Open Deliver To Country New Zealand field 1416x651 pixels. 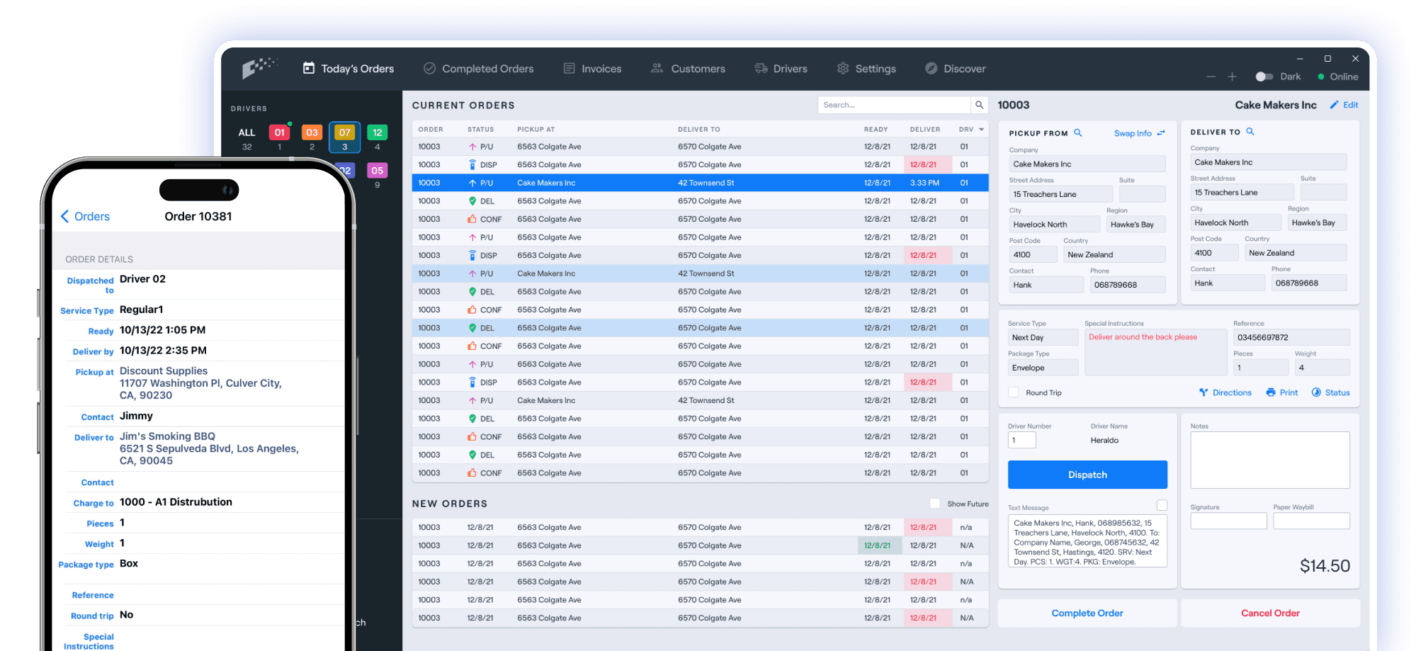pos(1296,253)
